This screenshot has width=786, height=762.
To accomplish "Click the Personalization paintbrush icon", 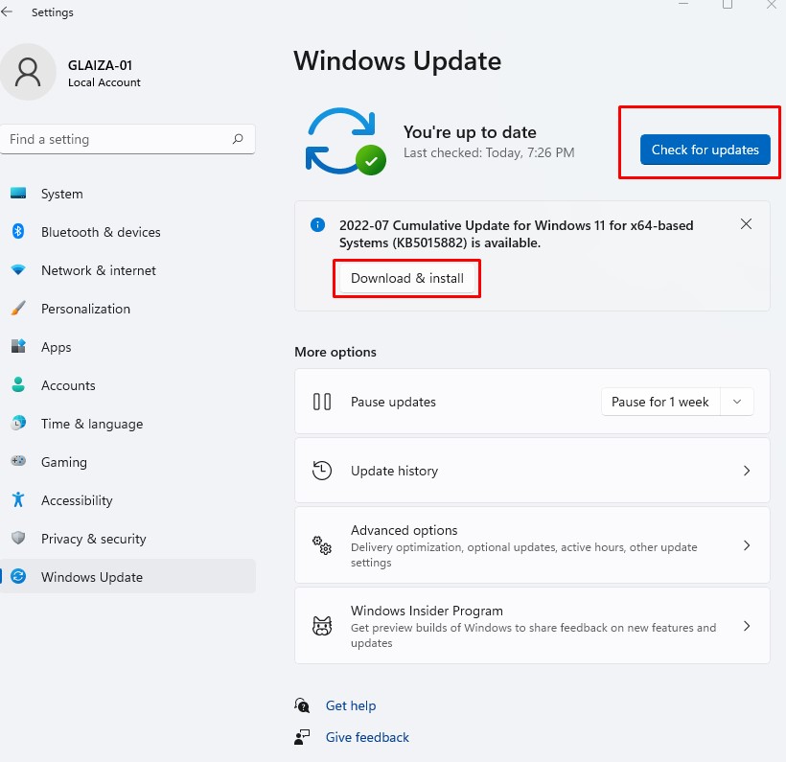I will click(x=18, y=309).
